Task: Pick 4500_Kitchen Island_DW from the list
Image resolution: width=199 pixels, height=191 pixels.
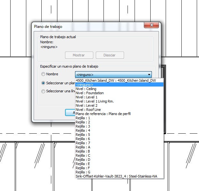Action: [116, 80]
